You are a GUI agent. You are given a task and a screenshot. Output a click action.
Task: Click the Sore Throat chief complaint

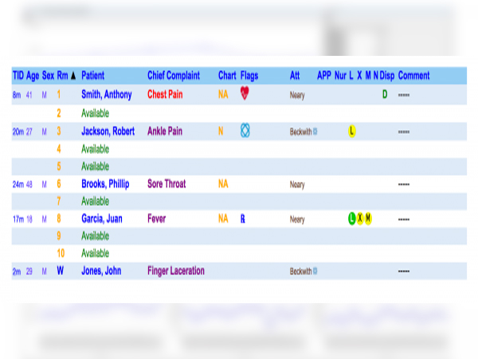click(167, 183)
